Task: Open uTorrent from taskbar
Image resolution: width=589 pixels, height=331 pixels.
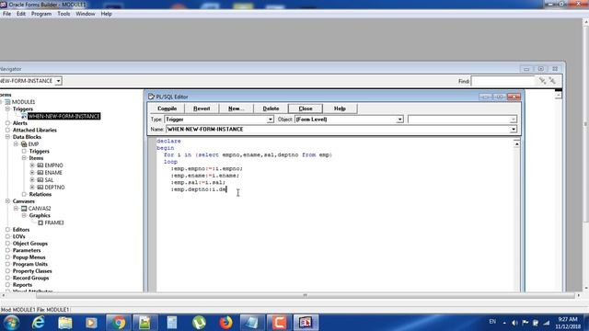Action: (199, 323)
